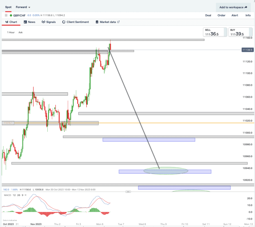Click the Client Sentiment circular icon
The height and width of the screenshot is (227, 255).
click(64, 22)
